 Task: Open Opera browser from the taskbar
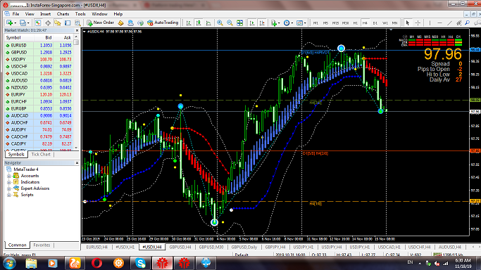(x=96, y=263)
